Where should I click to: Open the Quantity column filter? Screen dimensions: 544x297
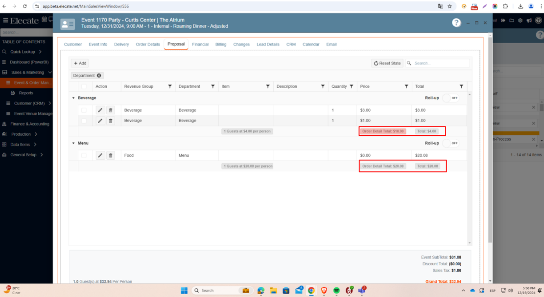point(352,86)
